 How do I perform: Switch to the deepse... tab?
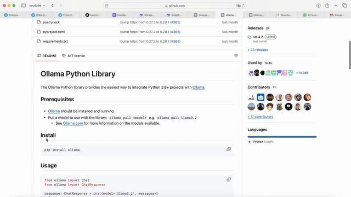(201, 15)
